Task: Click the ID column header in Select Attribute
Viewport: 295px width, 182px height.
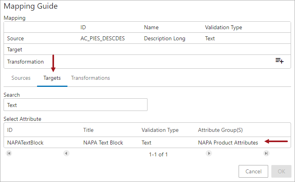Action: (10, 130)
